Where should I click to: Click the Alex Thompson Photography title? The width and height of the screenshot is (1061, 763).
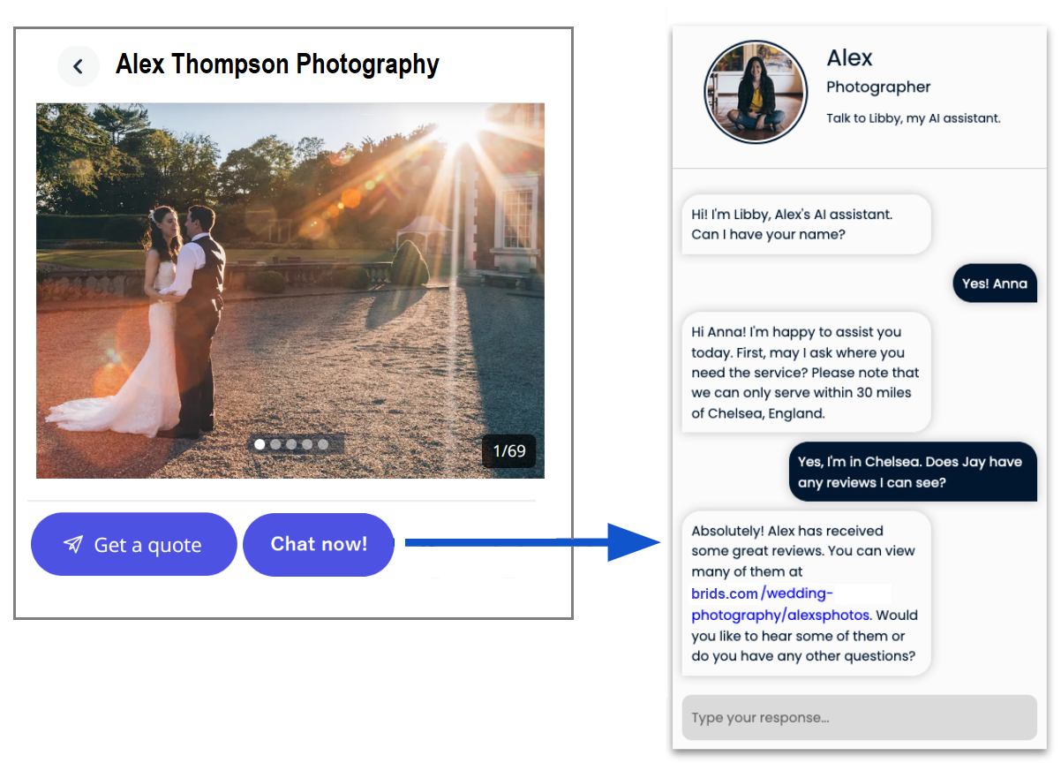pos(277,64)
